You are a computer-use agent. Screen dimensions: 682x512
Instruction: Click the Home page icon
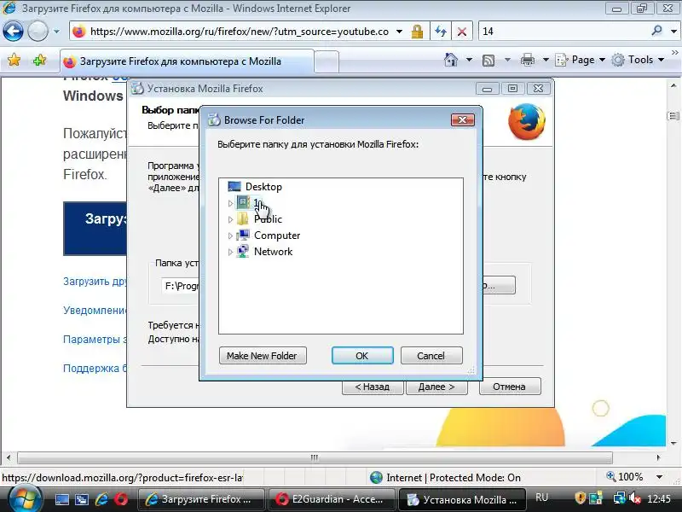click(x=451, y=60)
